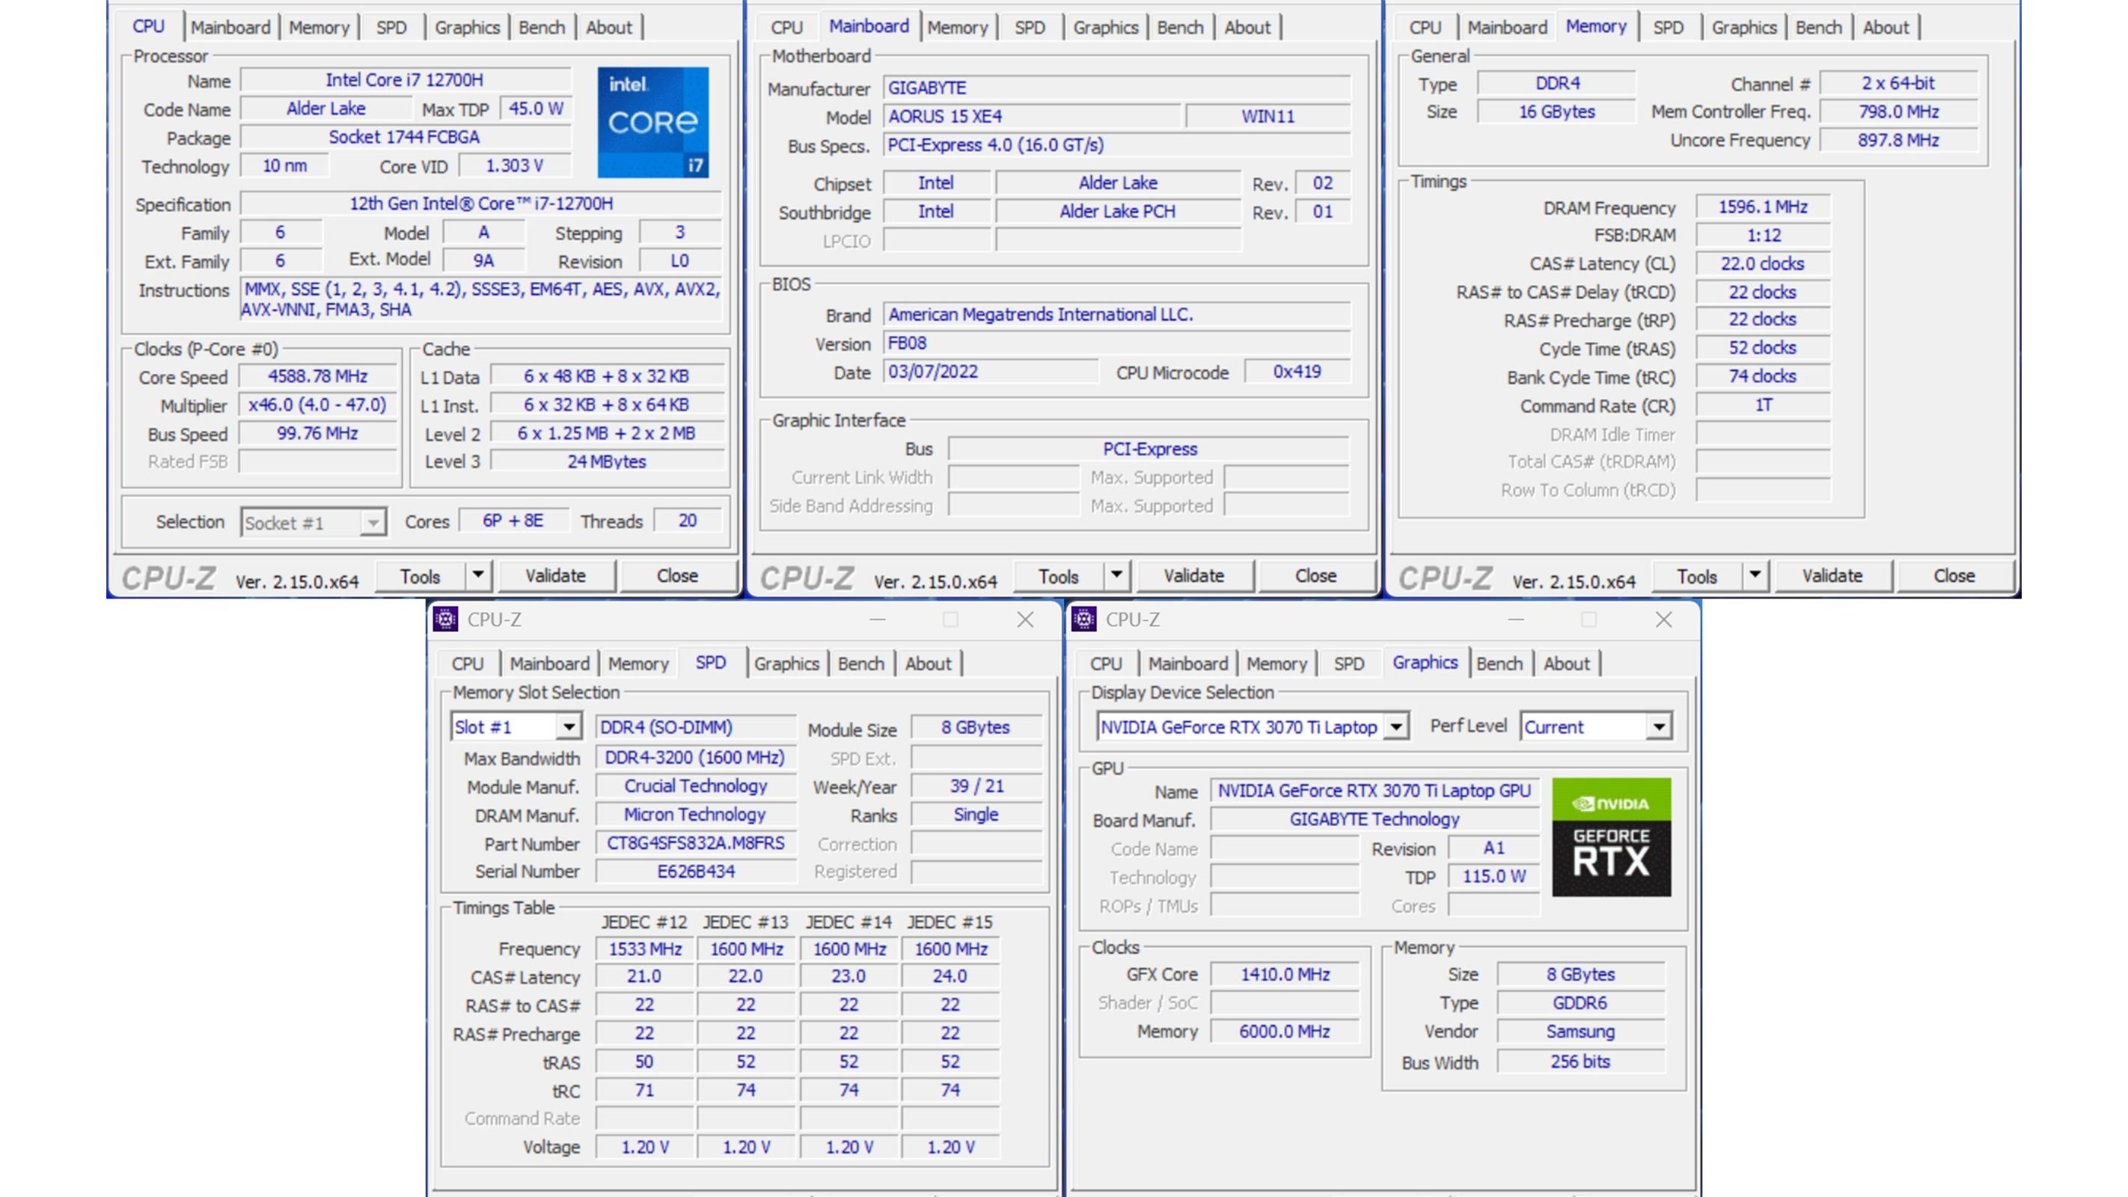Open the Tools dropdown arrow in the Processor window

click(x=477, y=575)
